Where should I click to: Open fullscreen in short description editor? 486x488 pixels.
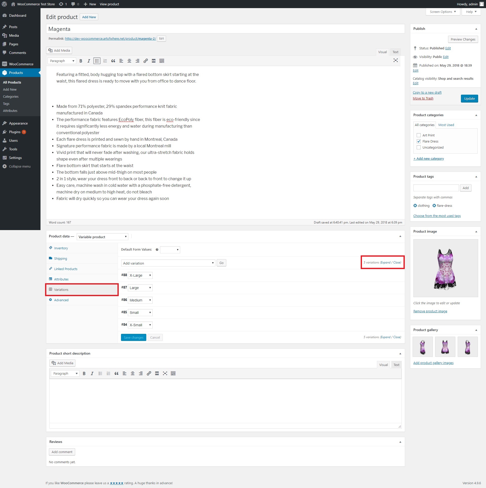(x=165, y=373)
